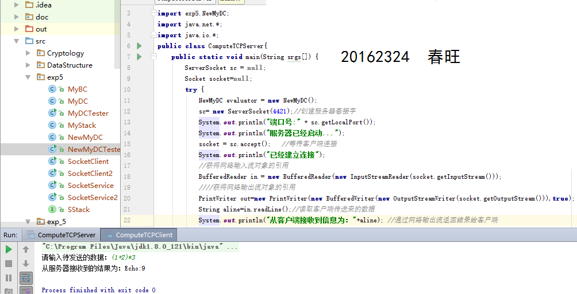This screenshot has width=577, height=294.
Task: Open SocketService2 class file
Action: coord(93,198)
